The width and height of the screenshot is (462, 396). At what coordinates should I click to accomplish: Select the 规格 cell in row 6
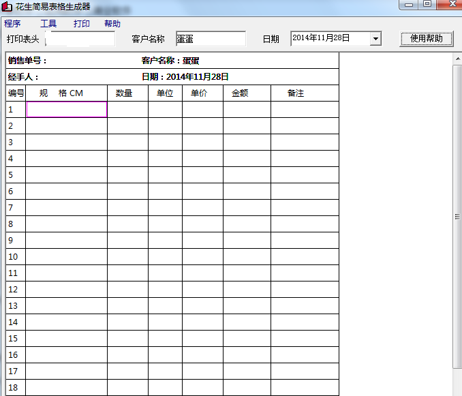pos(67,192)
